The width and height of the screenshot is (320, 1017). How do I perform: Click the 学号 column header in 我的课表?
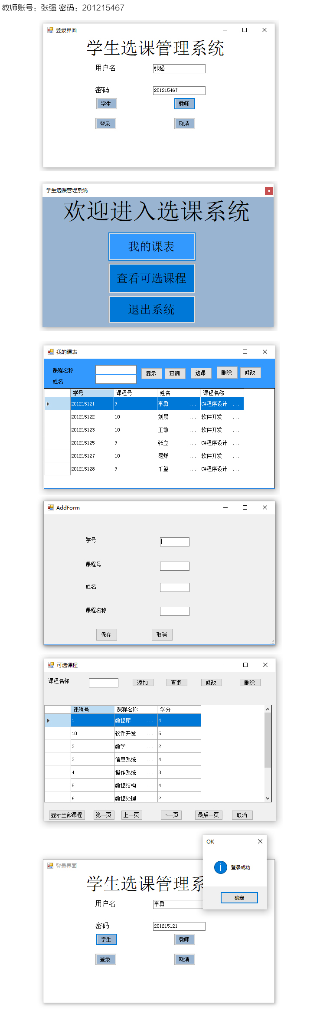click(92, 393)
